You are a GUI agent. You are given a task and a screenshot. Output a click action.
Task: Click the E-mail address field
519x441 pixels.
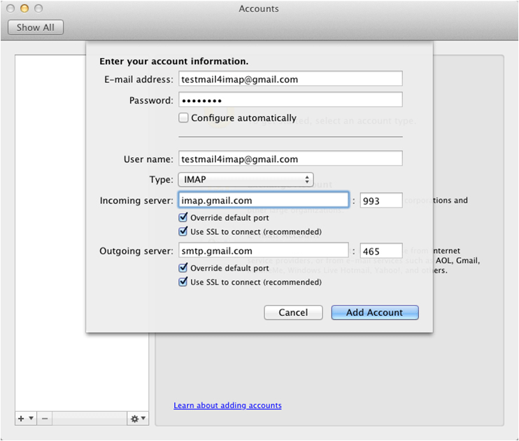click(x=290, y=79)
